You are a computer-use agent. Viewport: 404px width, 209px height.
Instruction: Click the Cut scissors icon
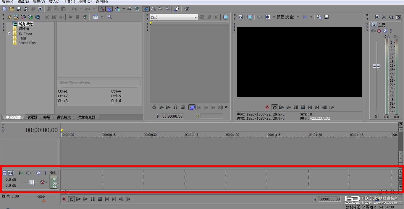pos(49,9)
